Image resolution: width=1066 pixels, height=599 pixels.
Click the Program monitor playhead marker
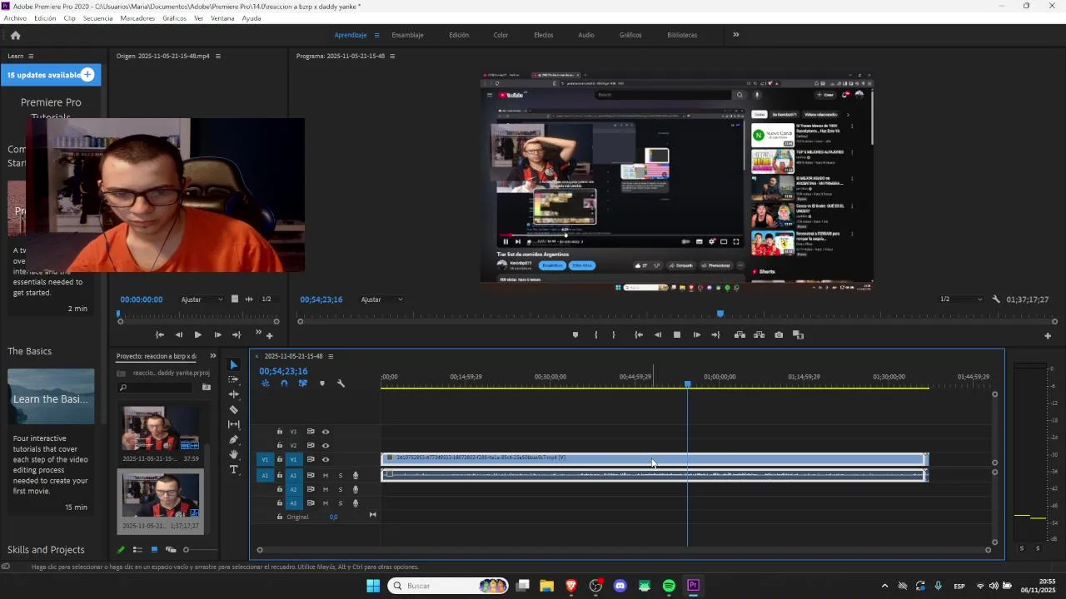pyautogui.click(x=720, y=314)
